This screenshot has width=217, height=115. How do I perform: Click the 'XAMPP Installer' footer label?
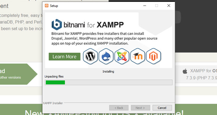53,103
